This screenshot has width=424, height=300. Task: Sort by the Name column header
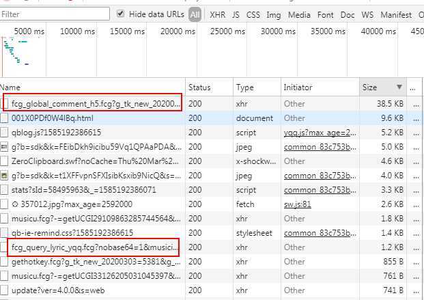[x=92, y=87]
